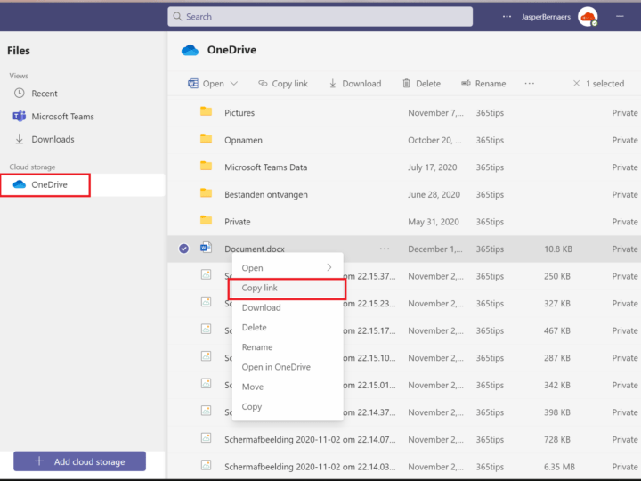Choose Copy link in context menu
Viewport: 641px width, 481px height.
coord(288,288)
